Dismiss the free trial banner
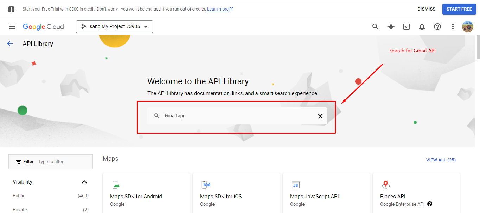 426,9
